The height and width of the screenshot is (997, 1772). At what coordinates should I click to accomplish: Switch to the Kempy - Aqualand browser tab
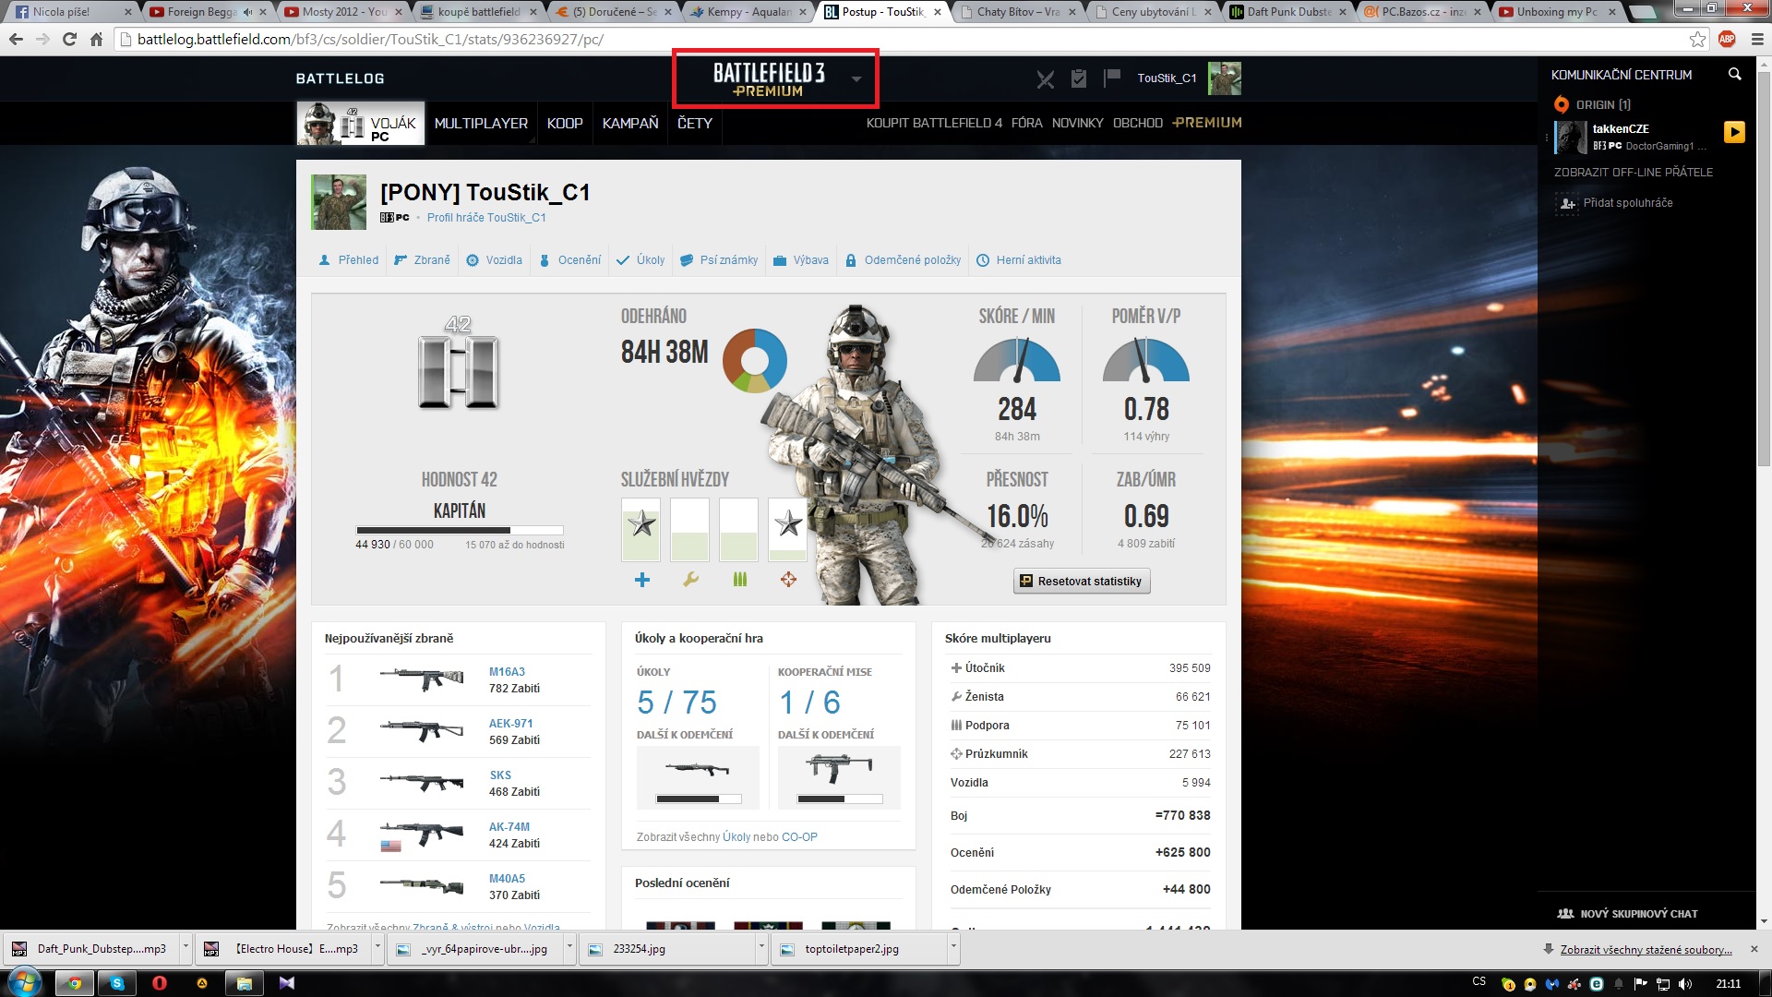pos(748,12)
